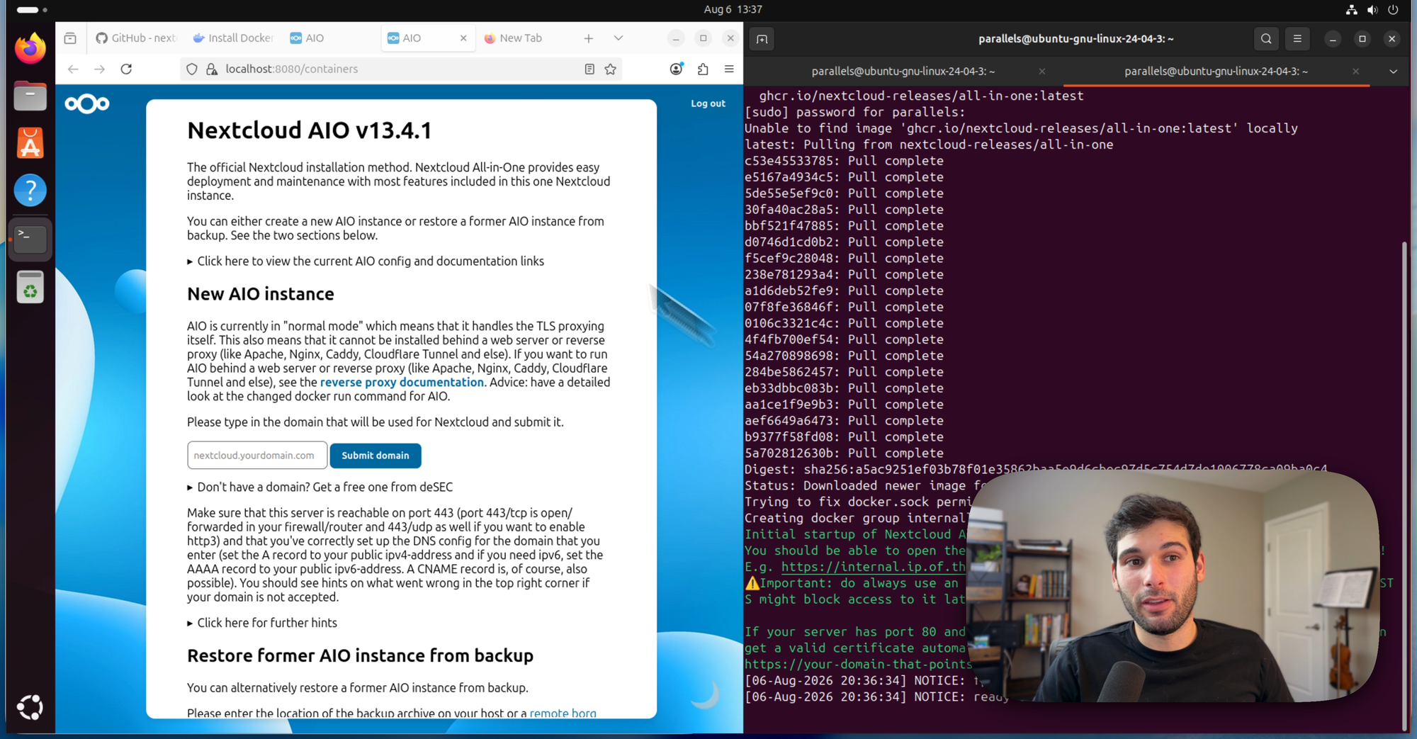Launch Ubuntu App Center from the dock

click(x=30, y=143)
